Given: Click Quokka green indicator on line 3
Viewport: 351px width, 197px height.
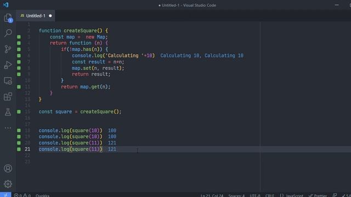Looking at the screenshot, I should tap(19, 37).
